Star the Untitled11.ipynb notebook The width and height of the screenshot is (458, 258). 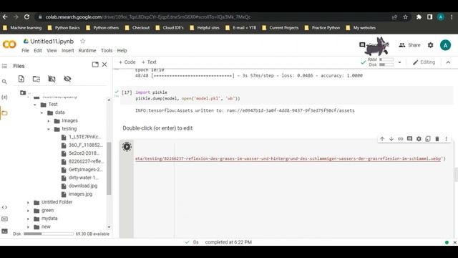83,42
